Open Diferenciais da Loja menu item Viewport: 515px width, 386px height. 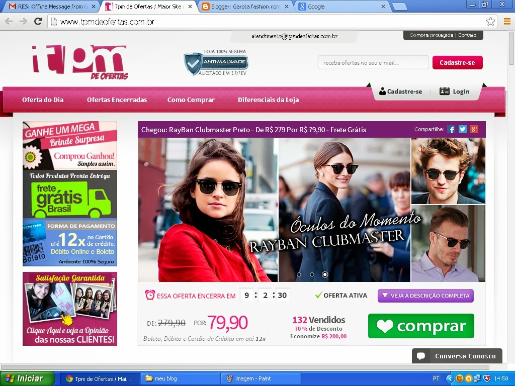tap(269, 100)
